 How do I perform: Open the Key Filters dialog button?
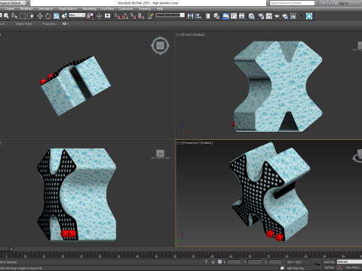[x=354, y=268]
